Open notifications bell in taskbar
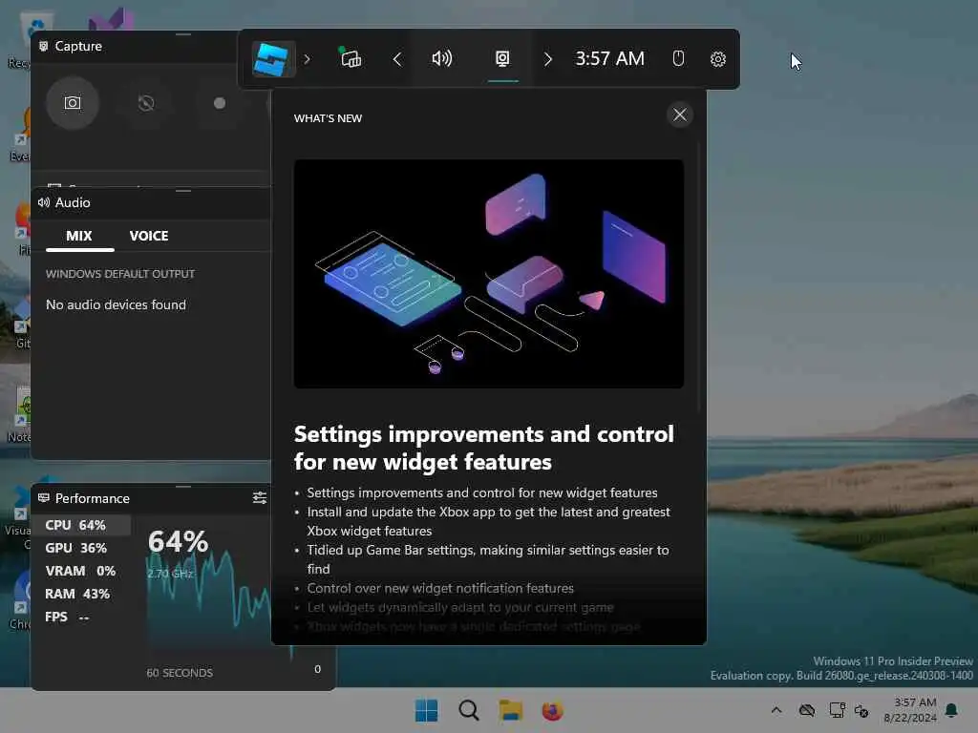The width and height of the screenshot is (978, 733). [x=952, y=710]
